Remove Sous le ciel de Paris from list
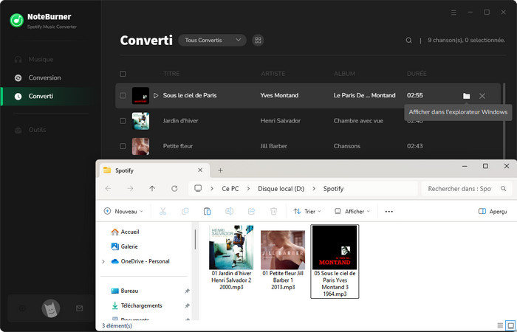 coord(482,96)
